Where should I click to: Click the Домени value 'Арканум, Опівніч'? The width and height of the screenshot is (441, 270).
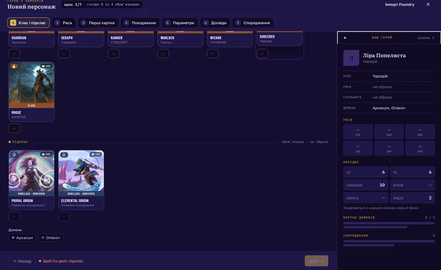click(x=389, y=108)
